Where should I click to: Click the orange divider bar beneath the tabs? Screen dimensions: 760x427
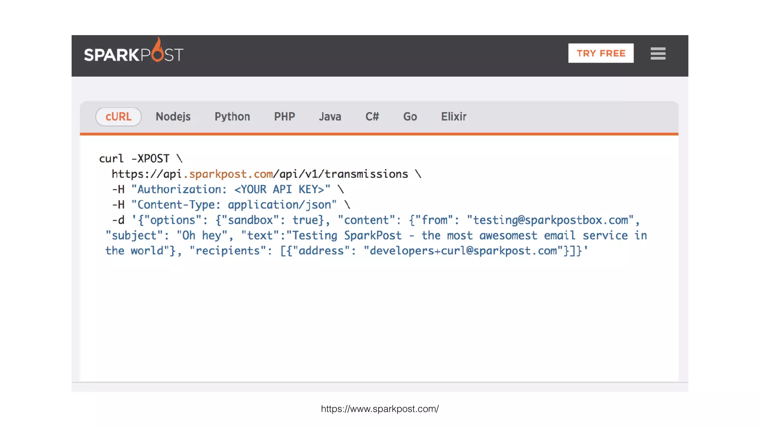point(379,134)
